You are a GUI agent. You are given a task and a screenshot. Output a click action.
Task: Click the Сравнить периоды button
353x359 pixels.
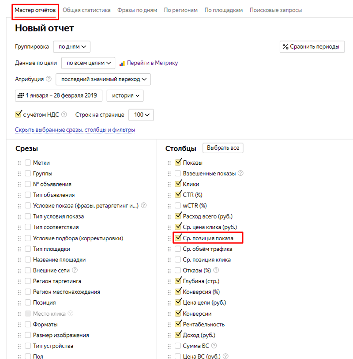coord(312,47)
